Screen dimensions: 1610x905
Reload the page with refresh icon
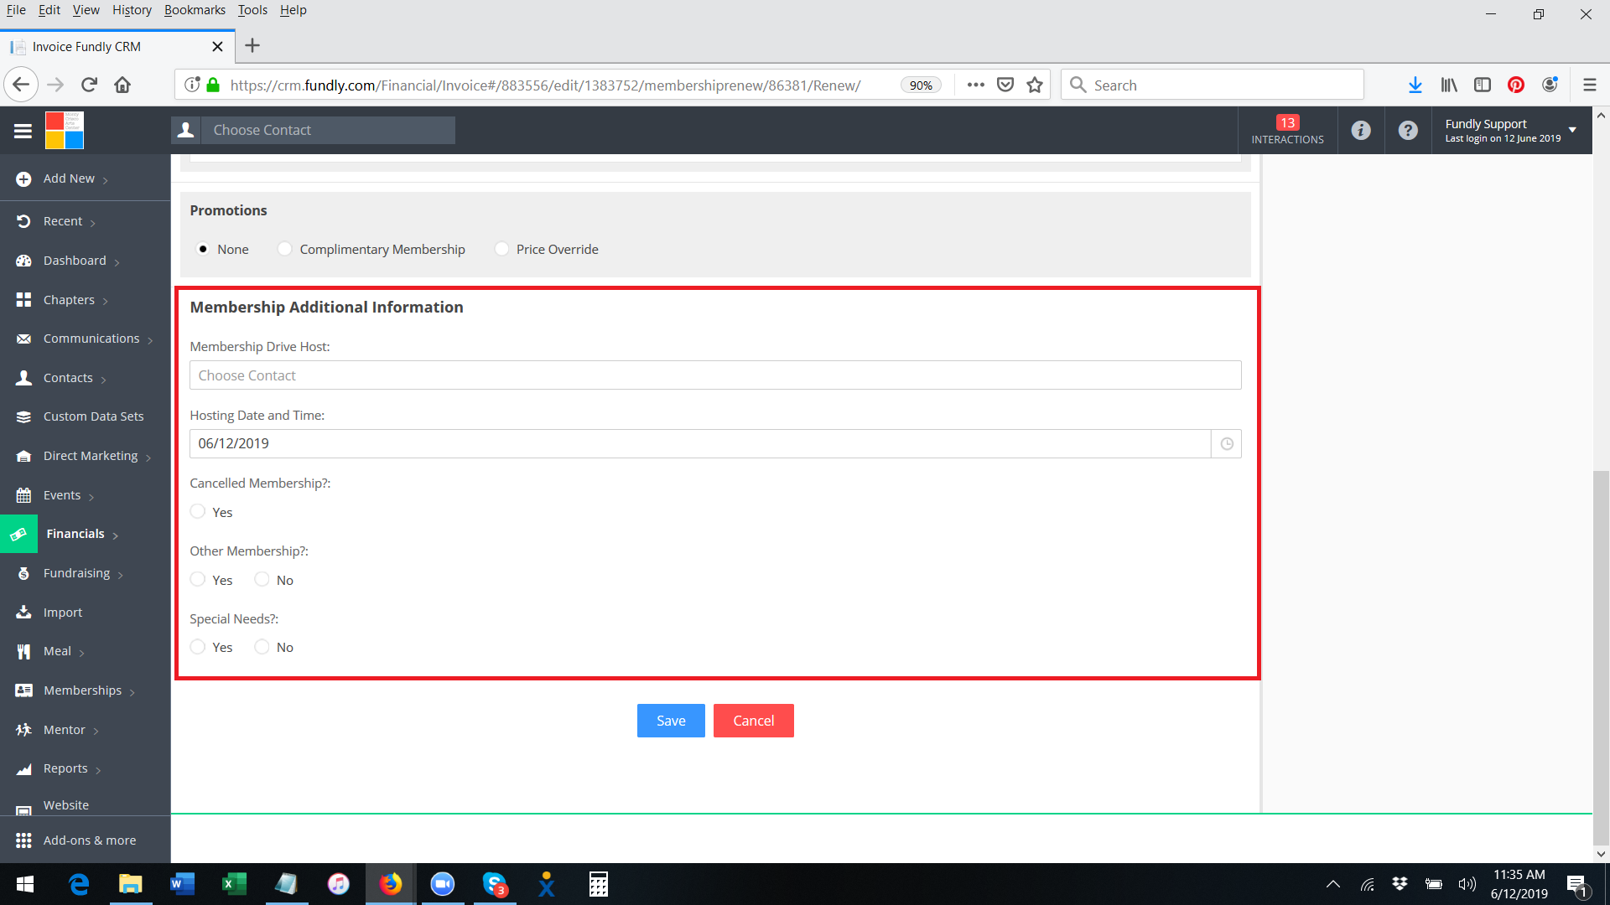[90, 85]
